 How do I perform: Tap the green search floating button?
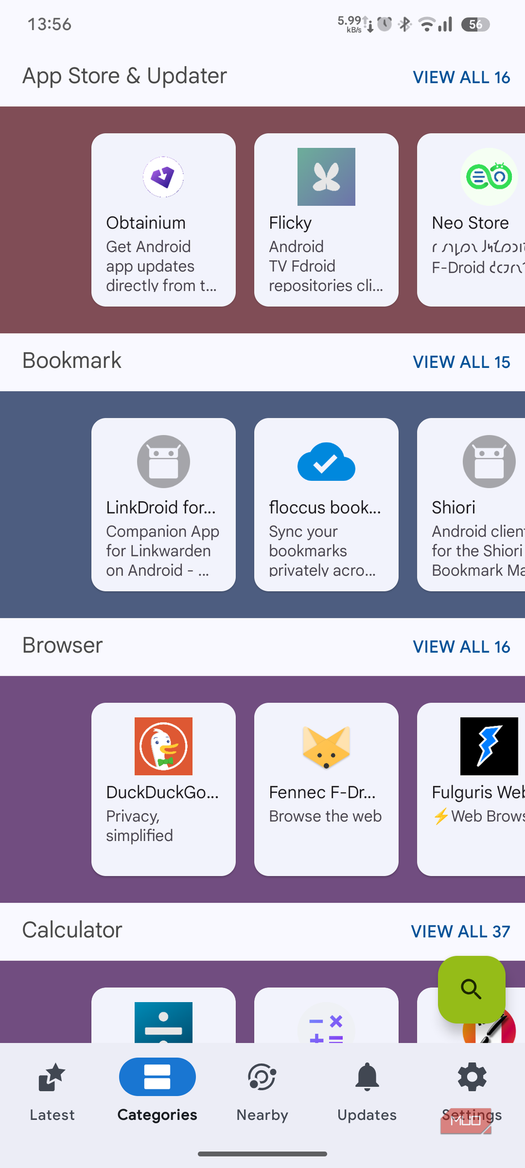click(471, 989)
